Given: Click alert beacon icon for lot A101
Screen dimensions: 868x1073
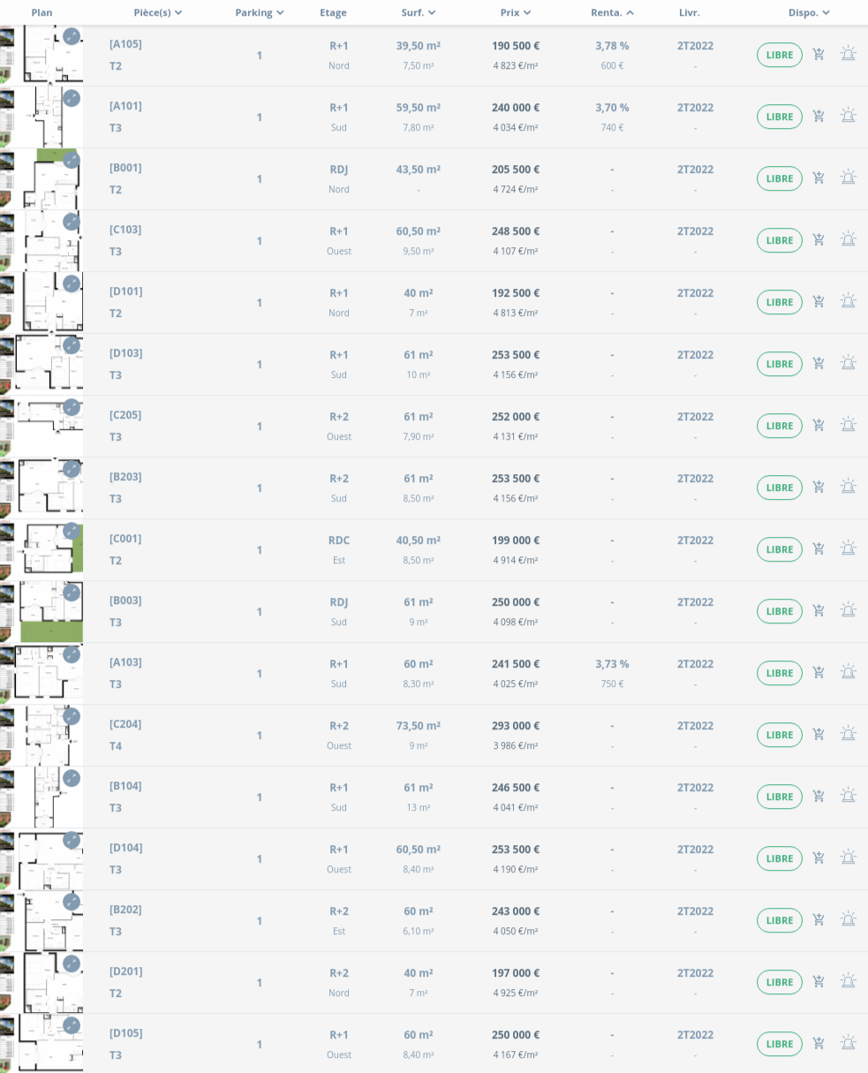Looking at the screenshot, I should 848,117.
